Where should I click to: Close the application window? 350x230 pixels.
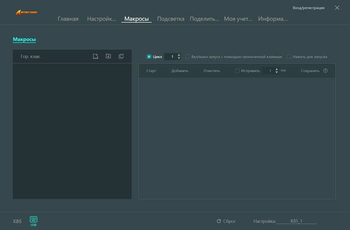coord(337,8)
